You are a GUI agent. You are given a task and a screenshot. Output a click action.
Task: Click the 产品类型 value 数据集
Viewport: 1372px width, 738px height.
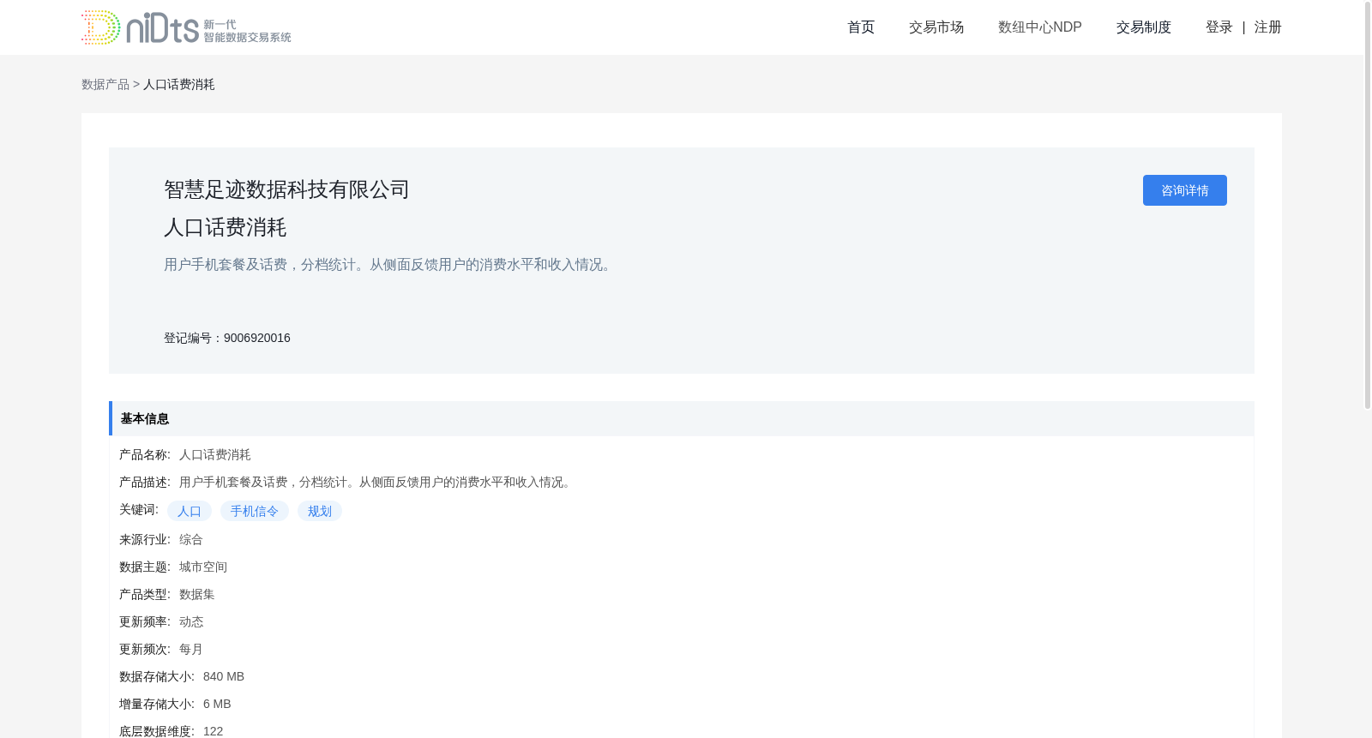[197, 594]
